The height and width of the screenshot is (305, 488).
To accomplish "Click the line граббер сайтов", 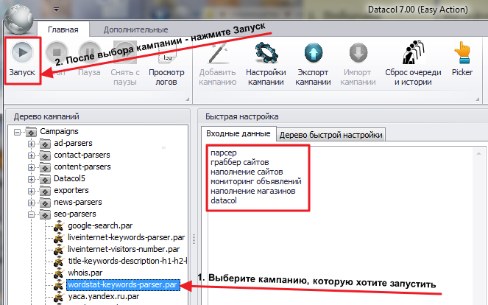I will click(240, 162).
